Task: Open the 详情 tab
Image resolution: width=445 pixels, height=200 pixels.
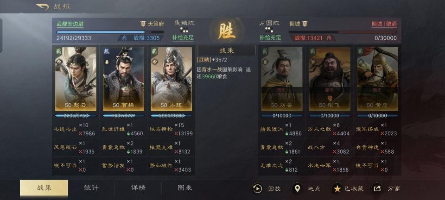Action: (138, 188)
